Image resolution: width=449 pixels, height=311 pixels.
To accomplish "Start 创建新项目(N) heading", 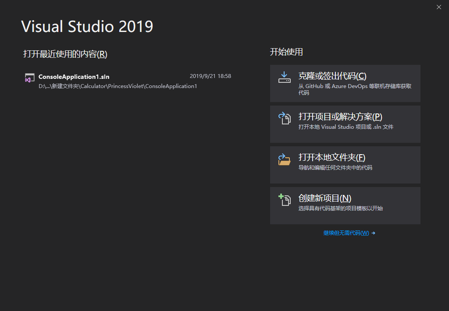I will (x=325, y=198).
